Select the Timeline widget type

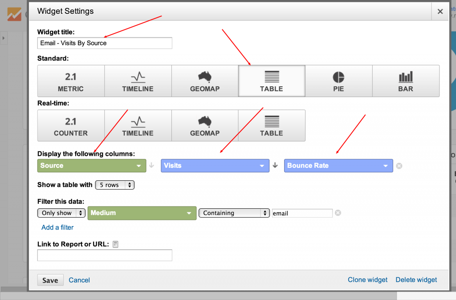138,81
